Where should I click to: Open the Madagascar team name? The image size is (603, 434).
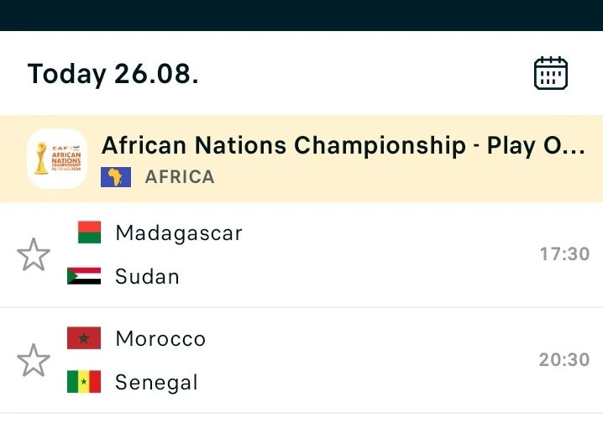point(179,233)
